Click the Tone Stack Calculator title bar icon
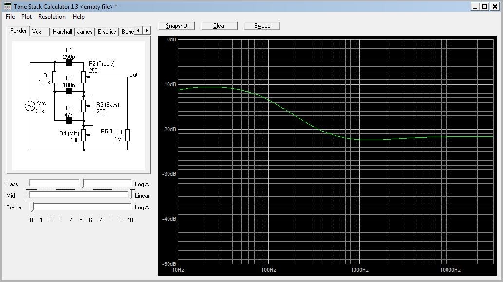Viewport: 503px width, 282px height. tap(7, 6)
